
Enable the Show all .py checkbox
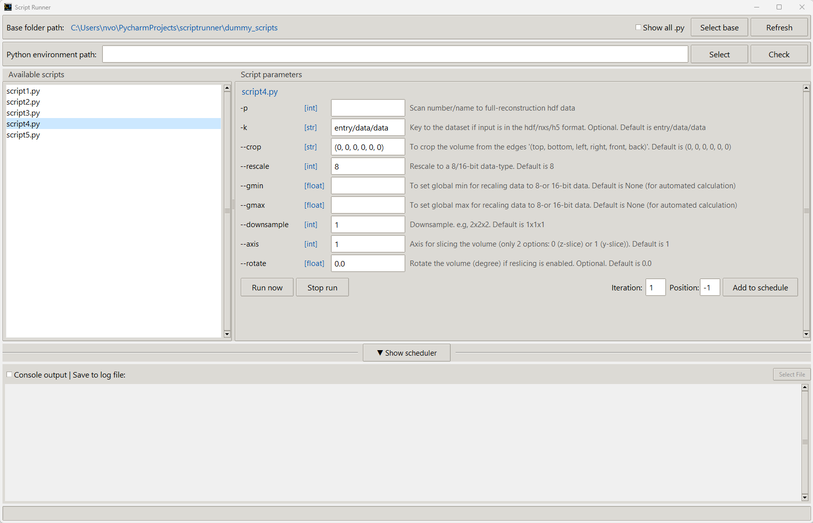click(638, 27)
